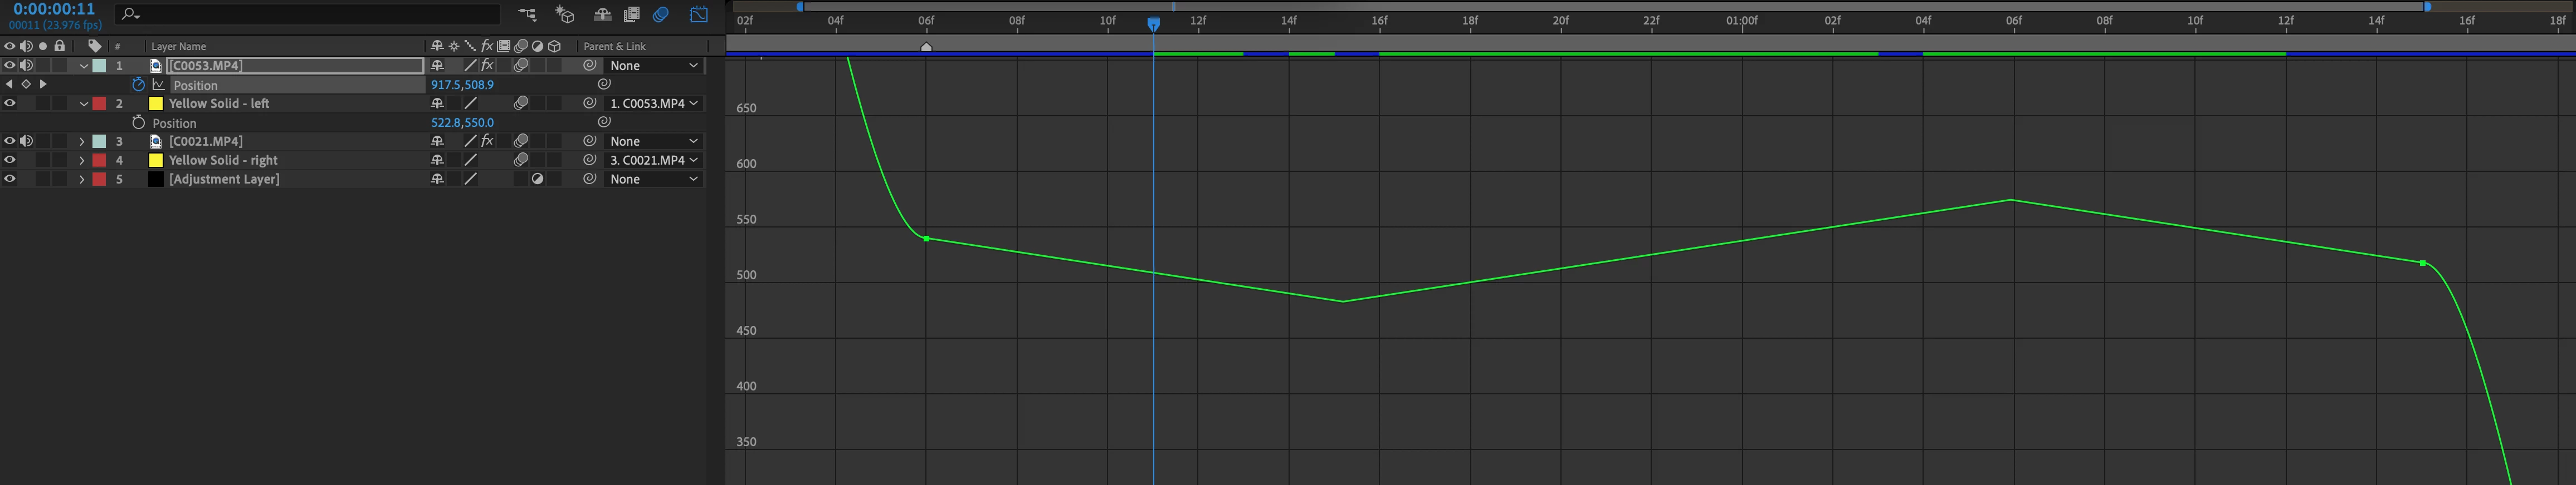The image size is (2576, 485).
Task: Click the pick whip for Adjustment Layer
Action: (x=590, y=179)
